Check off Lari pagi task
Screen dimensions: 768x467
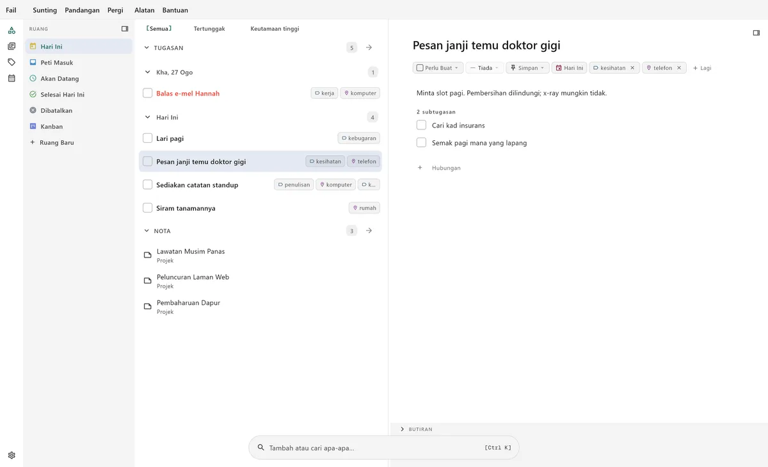[x=148, y=138]
